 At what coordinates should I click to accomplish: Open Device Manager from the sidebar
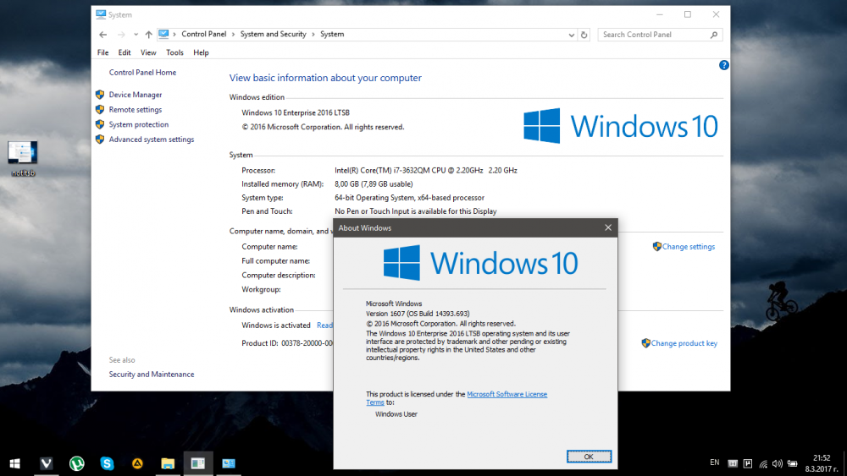[135, 95]
